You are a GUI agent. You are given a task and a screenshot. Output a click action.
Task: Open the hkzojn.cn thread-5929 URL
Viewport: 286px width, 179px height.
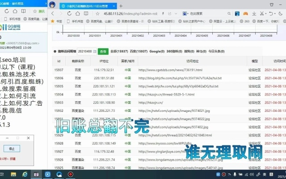pos(166,94)
